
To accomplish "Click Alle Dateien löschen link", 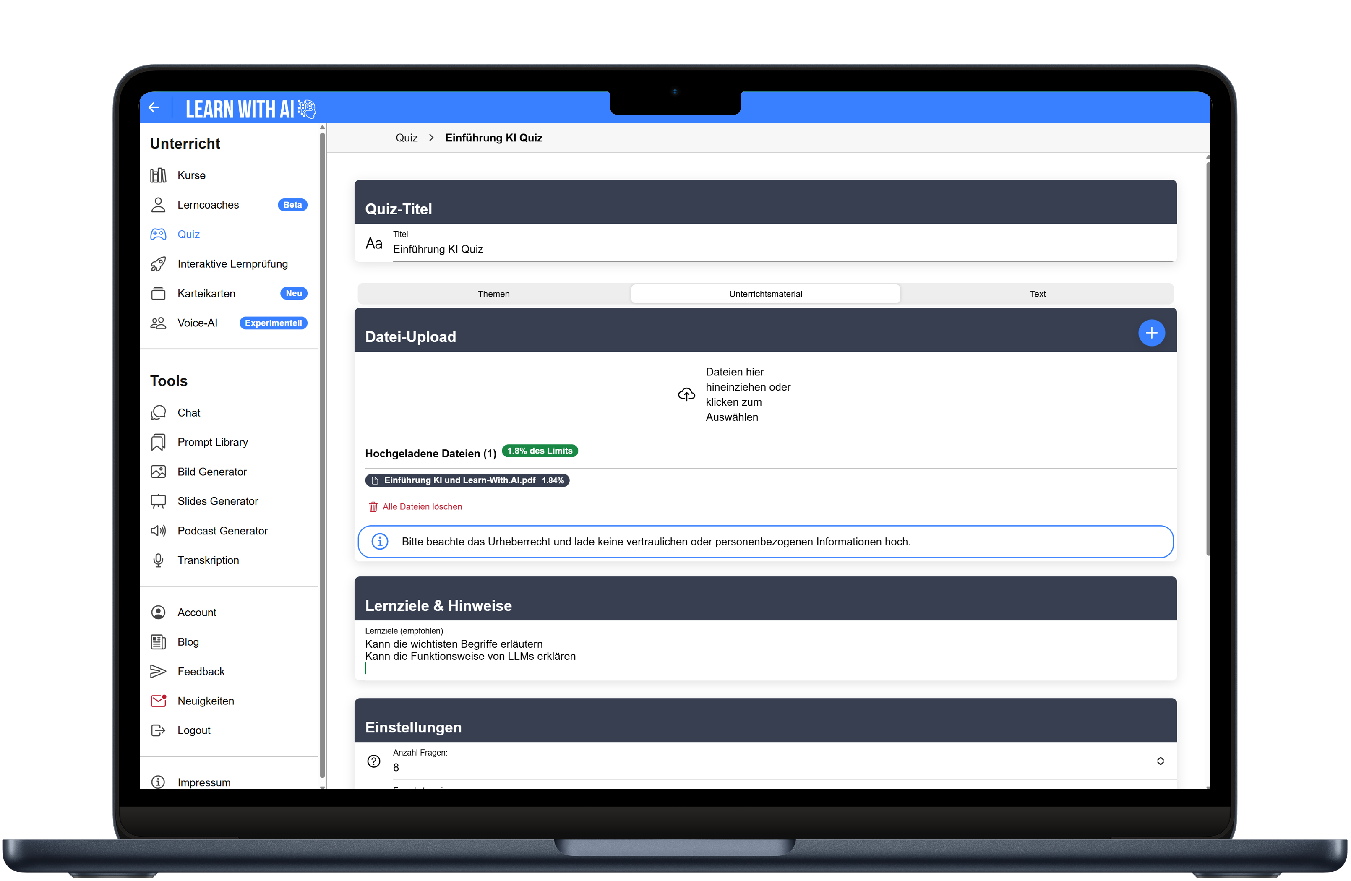I will [x=421, y=506].
